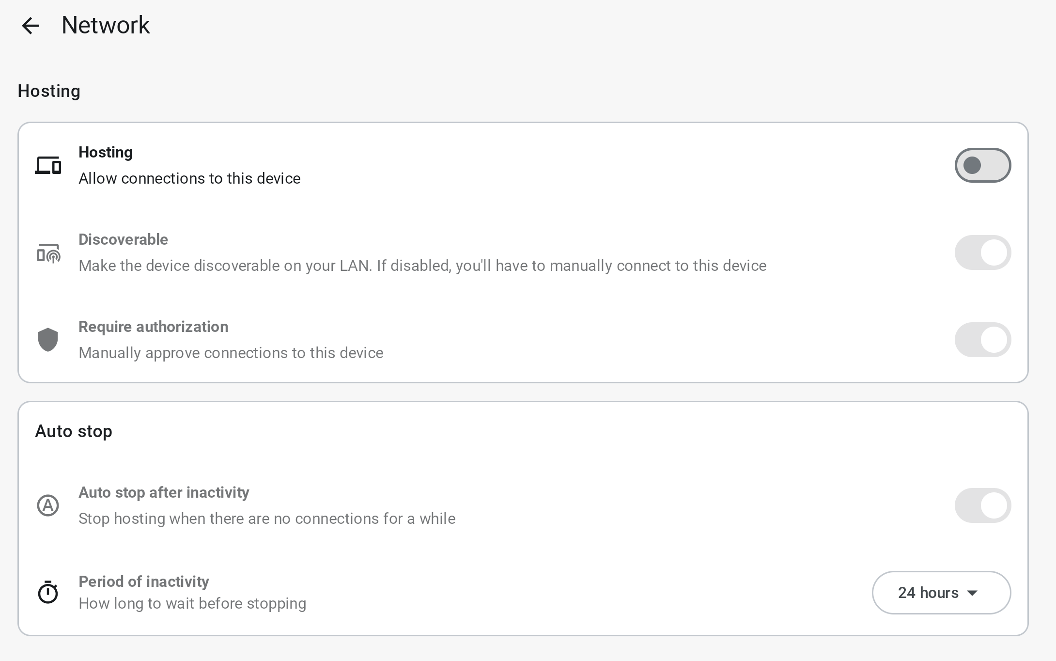The width and height of the screenshot is (1056, 661).
Task: Toggle the Require authorization switch
Action: tap(982, 340)
